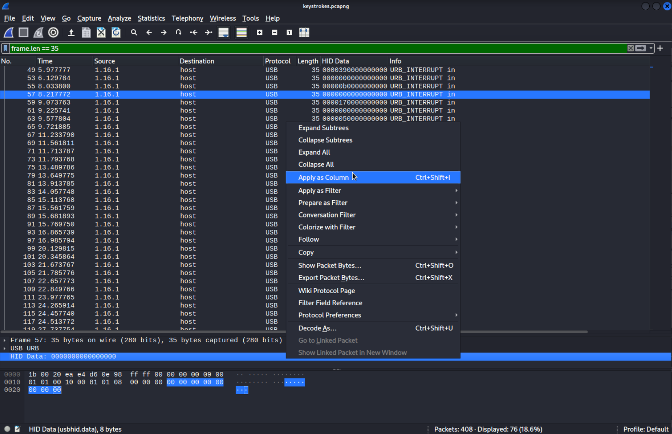Screen dimensions: 672x434
Task: Choose Show Packet Bytes option
Action: pos(373,266)
